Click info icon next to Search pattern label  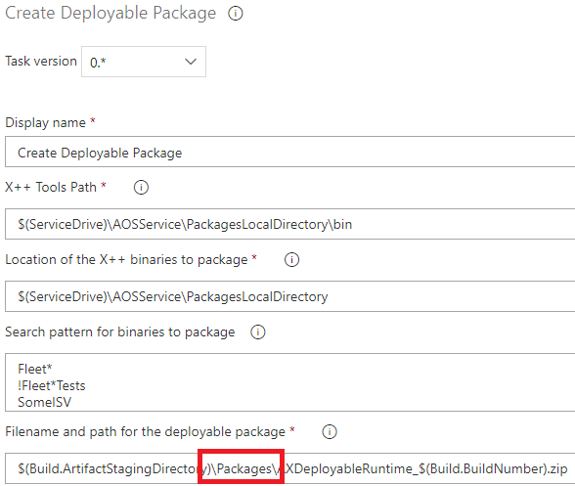258,332
